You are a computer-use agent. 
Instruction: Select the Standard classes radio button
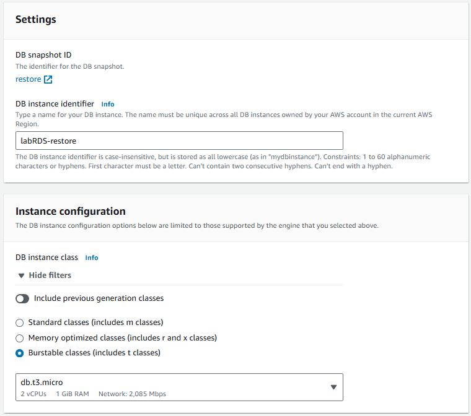point(20,323)
